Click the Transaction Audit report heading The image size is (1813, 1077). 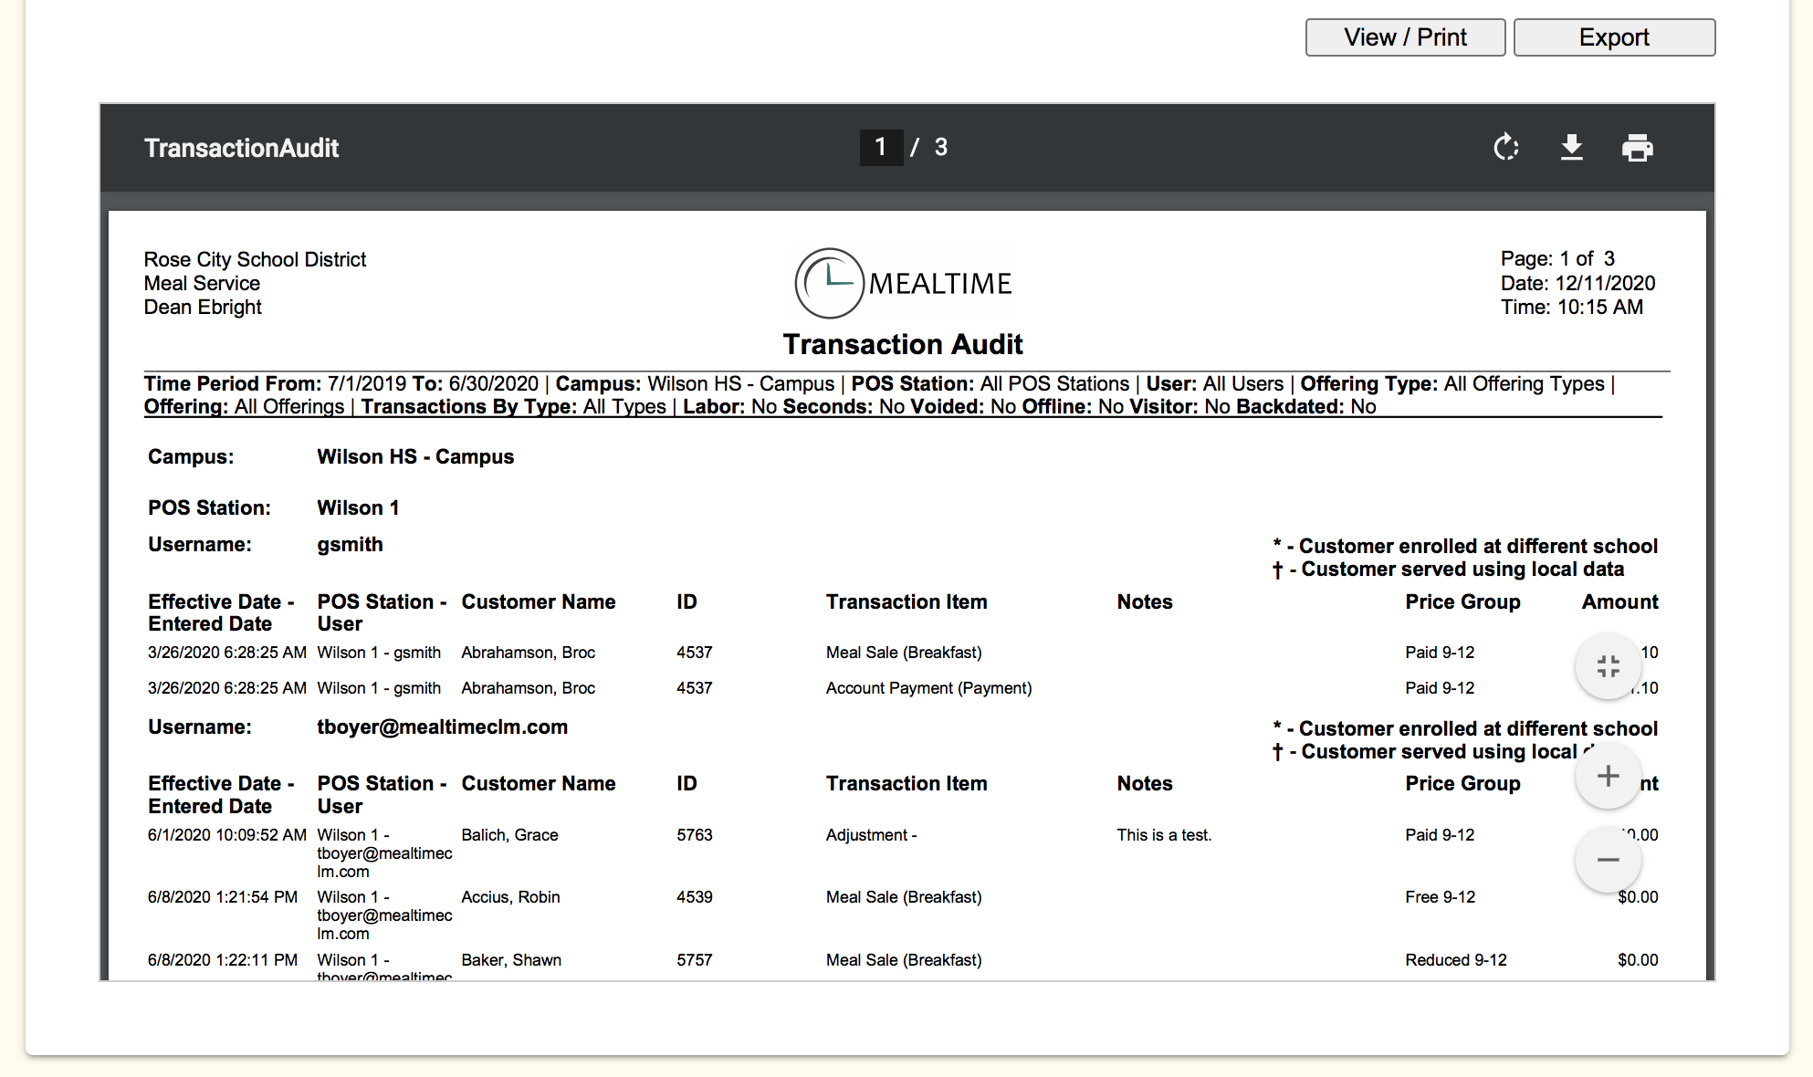click(902, 344)
